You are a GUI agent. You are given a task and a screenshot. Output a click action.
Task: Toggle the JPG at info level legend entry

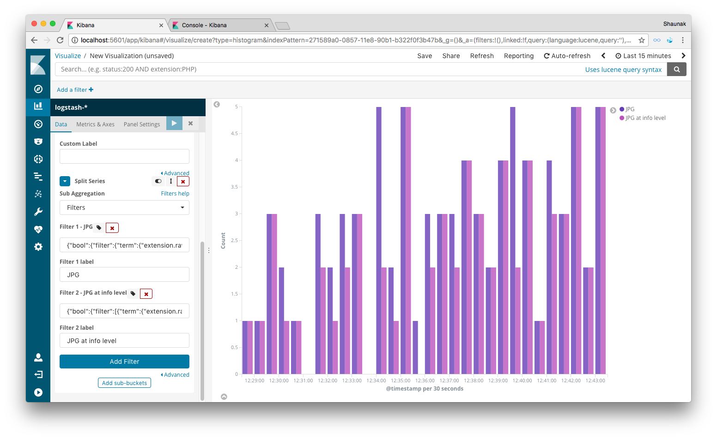tap(643, 118)
